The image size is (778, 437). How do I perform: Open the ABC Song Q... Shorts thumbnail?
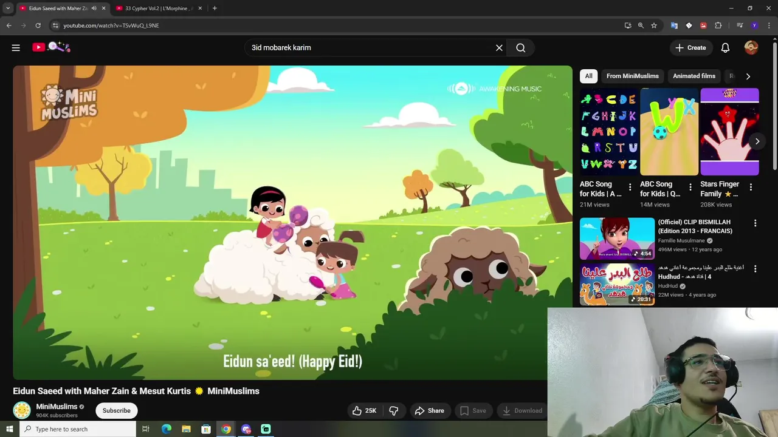pyautogui.click(x=669, y=132)
